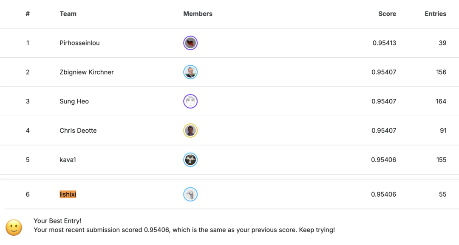Click Pirhosseinlou's member avatar
Screen dimensions: 459x245
coord(190,43)
